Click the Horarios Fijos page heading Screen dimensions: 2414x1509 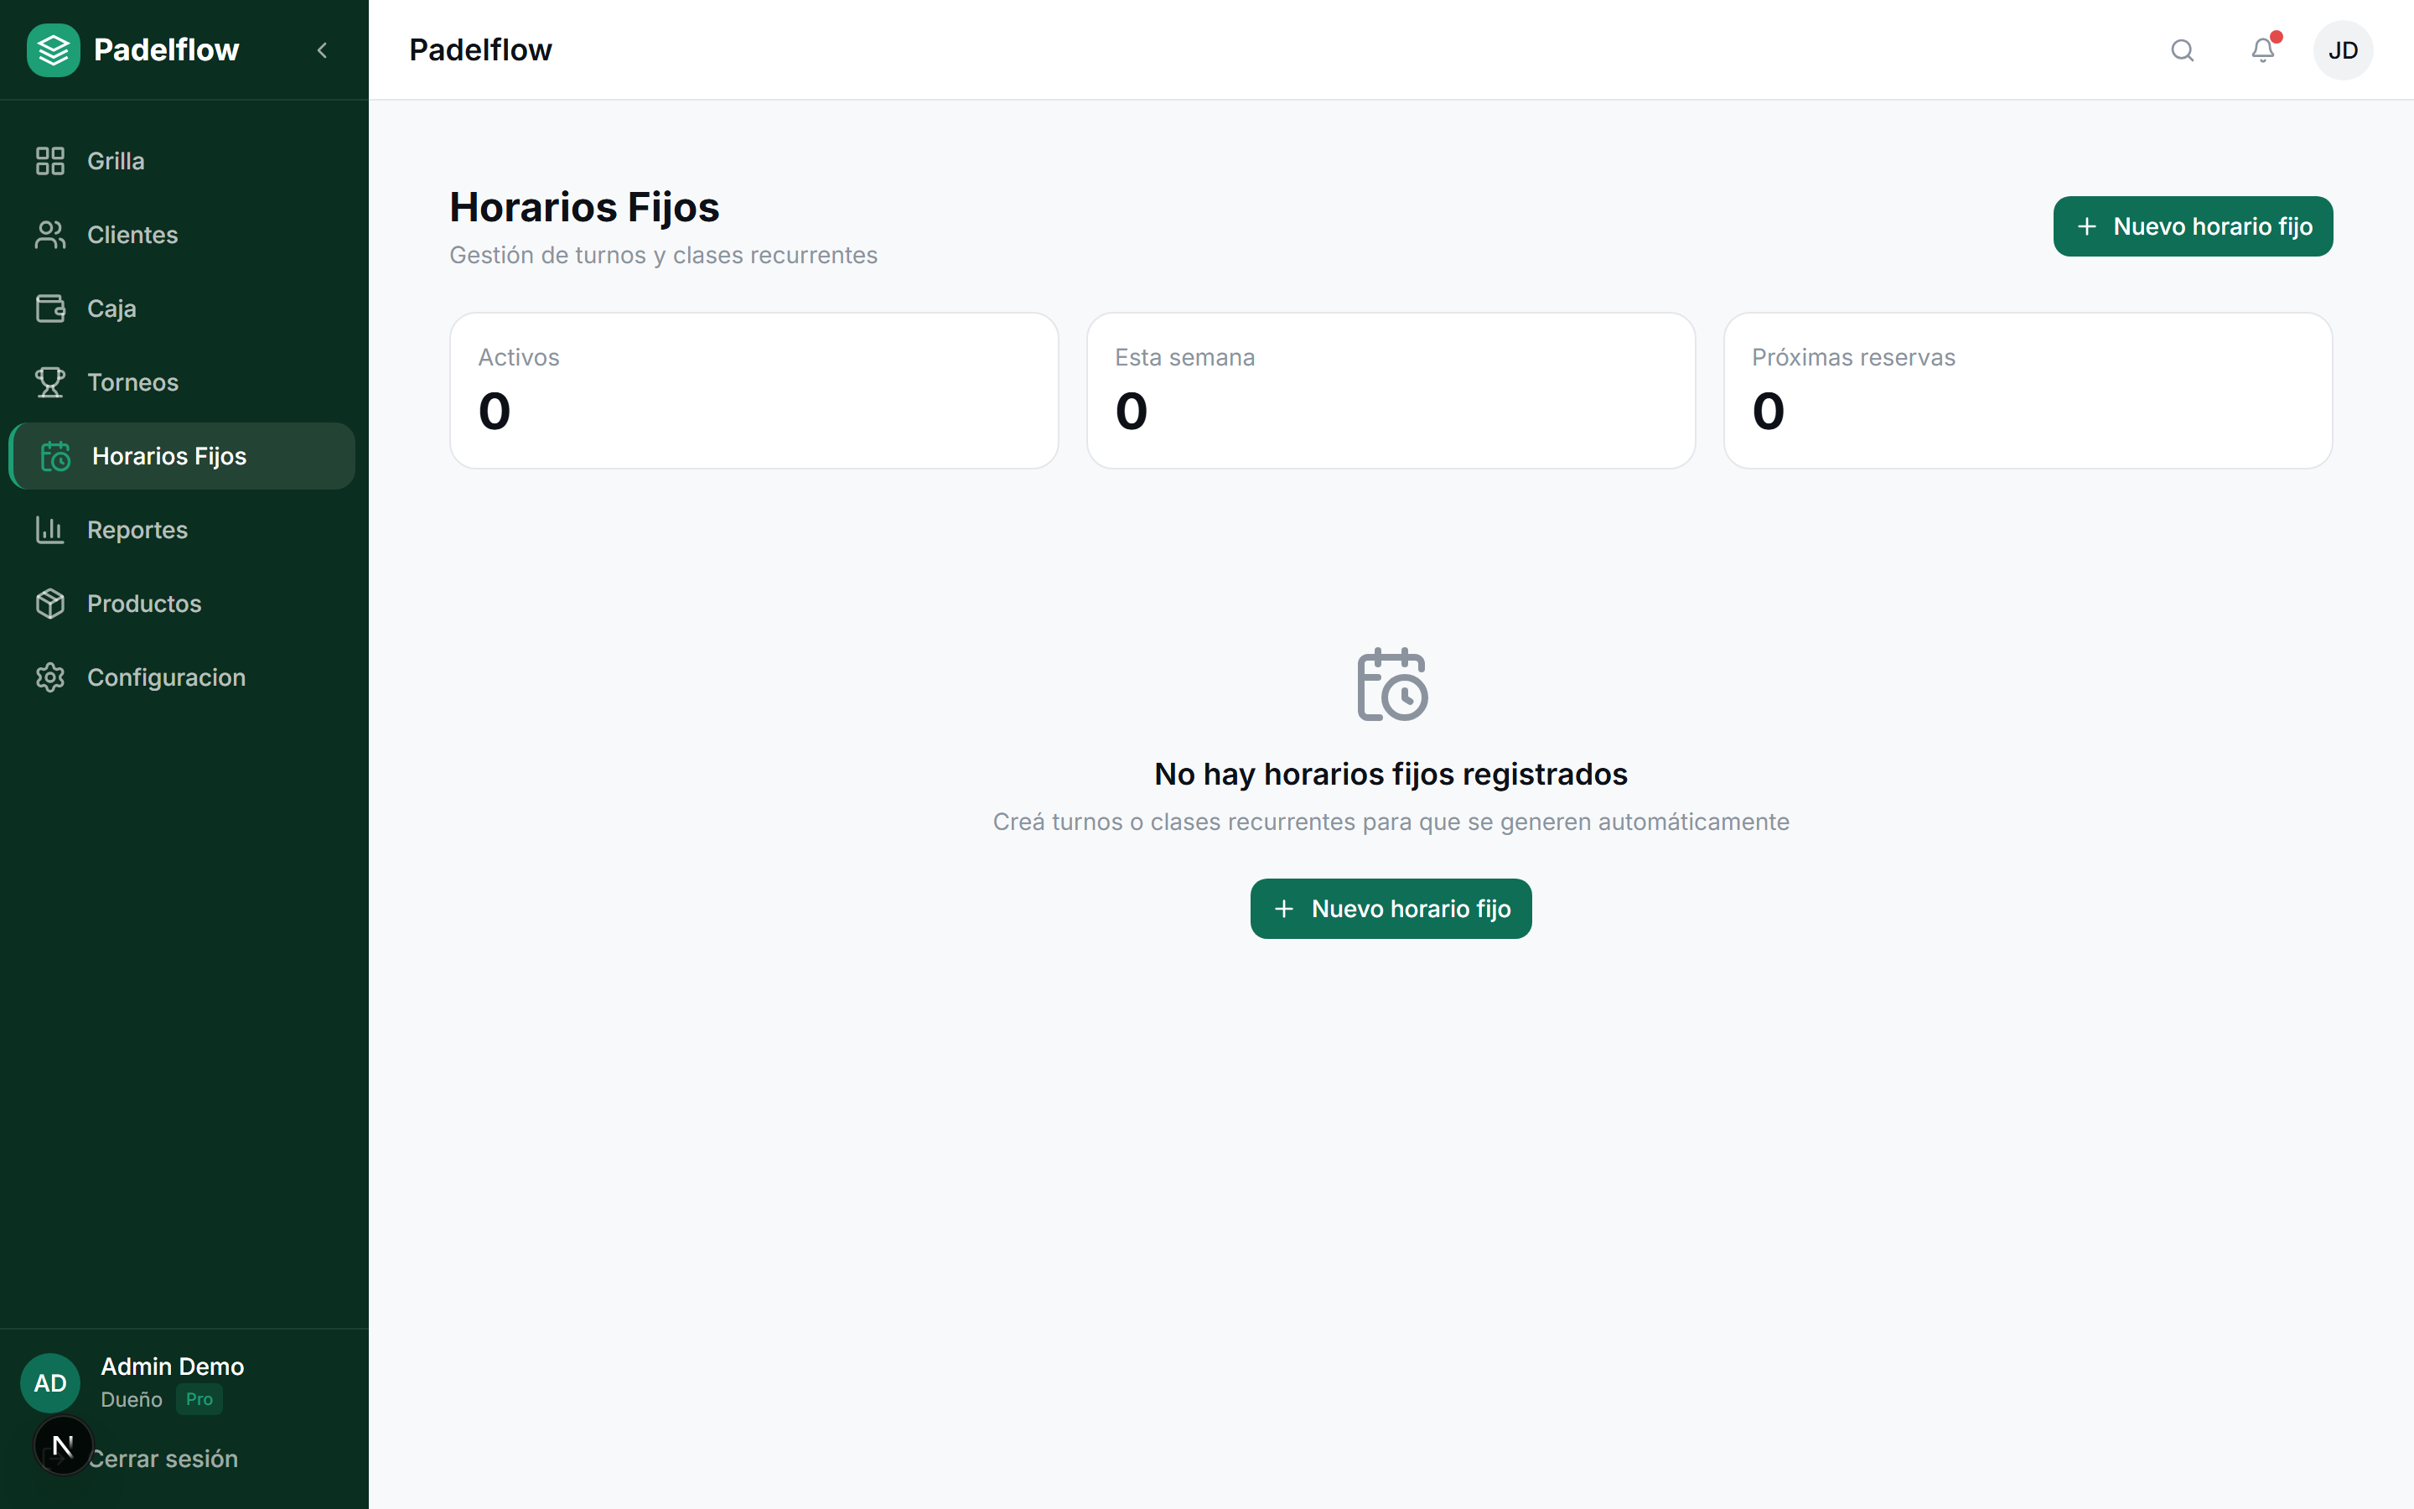pos(584,208)
